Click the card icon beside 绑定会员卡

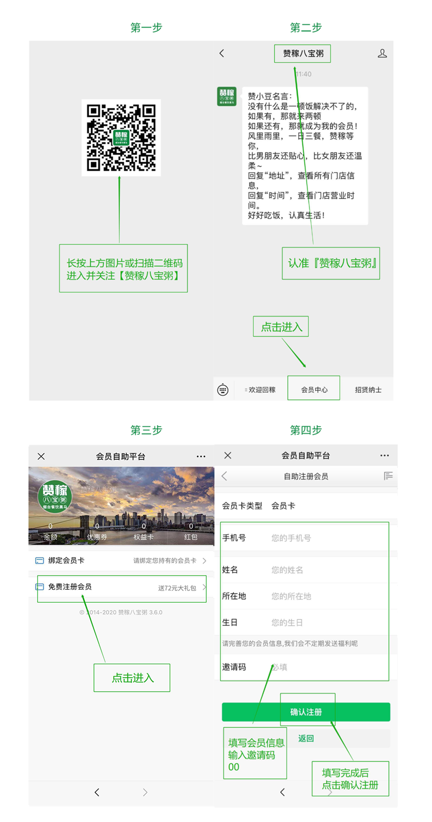(x=39, y=561)
